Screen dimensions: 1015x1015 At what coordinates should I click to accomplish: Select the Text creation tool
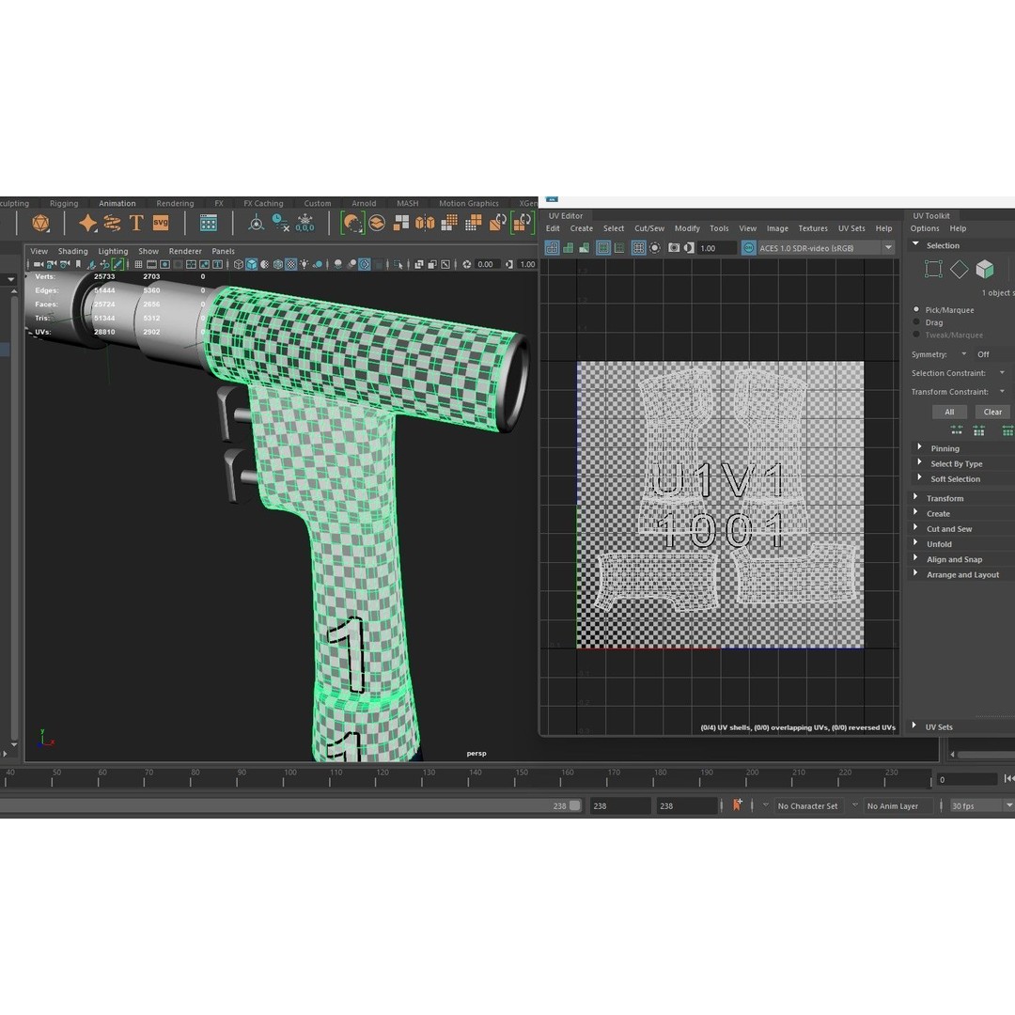click(137, 224)
